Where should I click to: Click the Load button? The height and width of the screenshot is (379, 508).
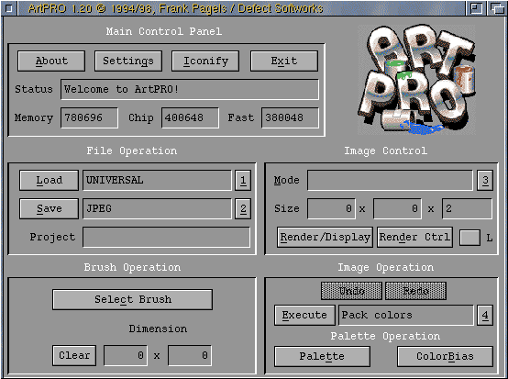[49, 180]
